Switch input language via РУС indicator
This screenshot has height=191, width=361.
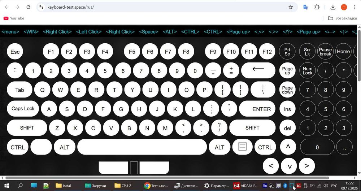334,186
